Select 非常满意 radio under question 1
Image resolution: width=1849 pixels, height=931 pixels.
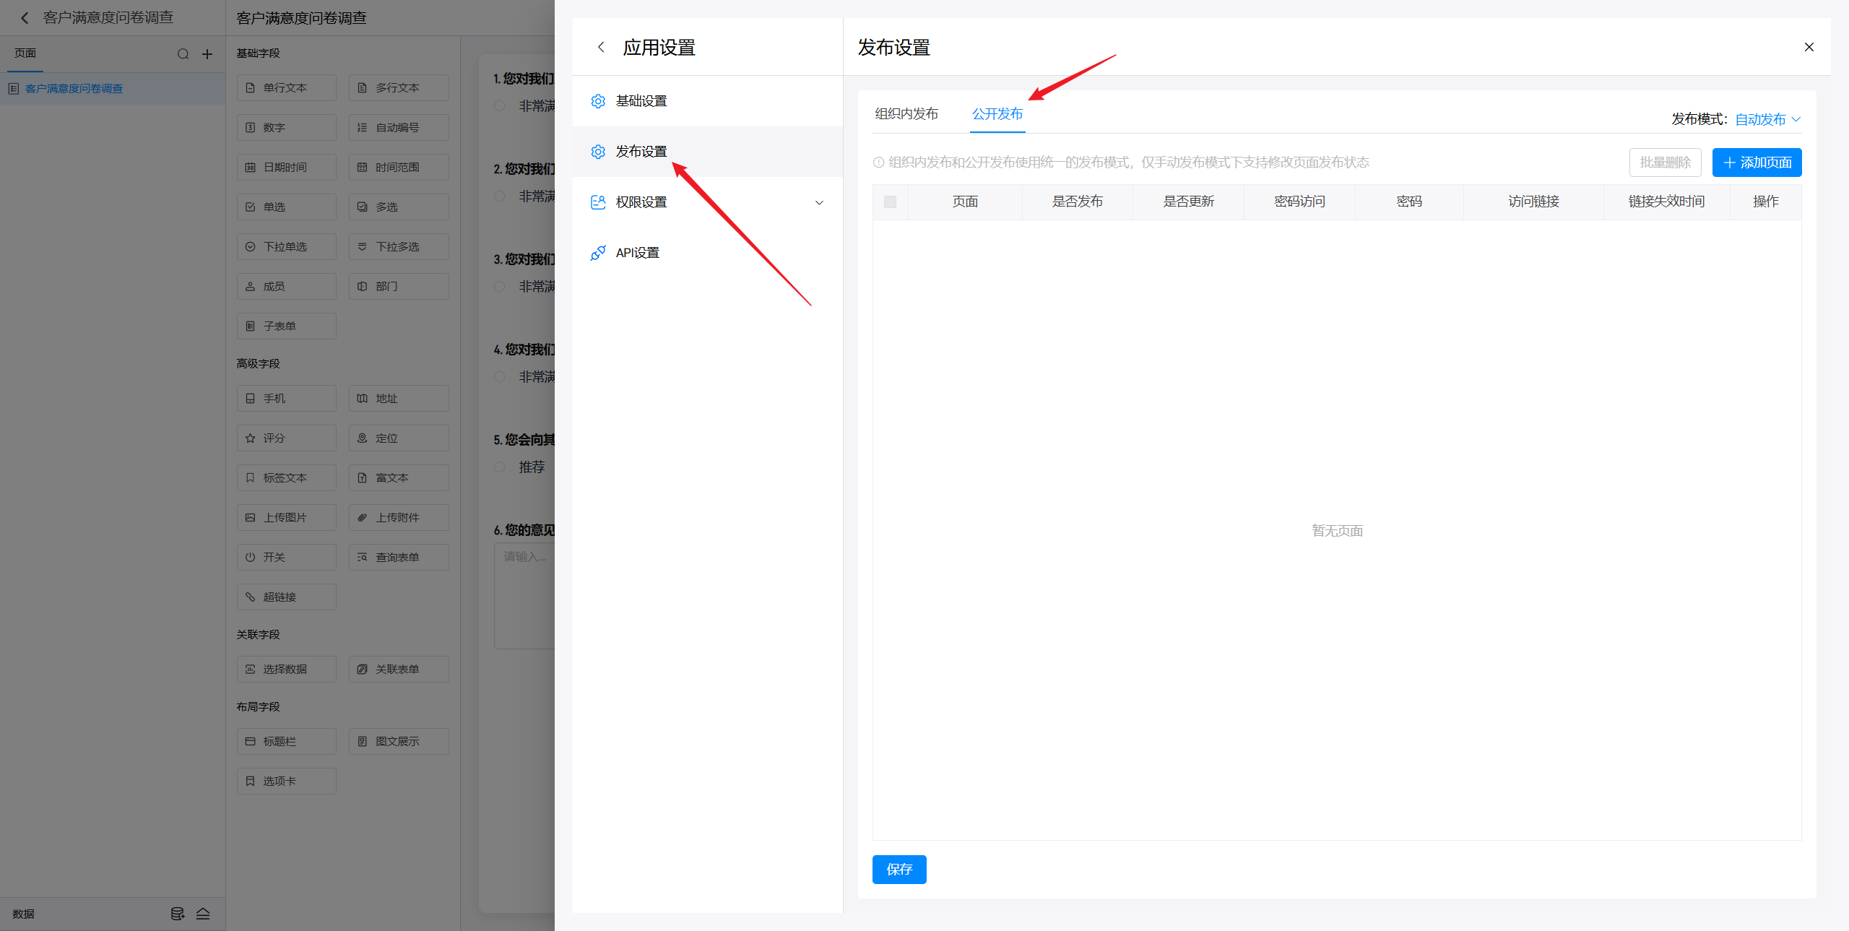[x=499, y=106]
